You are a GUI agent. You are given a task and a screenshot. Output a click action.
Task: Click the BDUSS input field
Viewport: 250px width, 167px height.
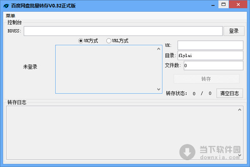pos(123,31)
